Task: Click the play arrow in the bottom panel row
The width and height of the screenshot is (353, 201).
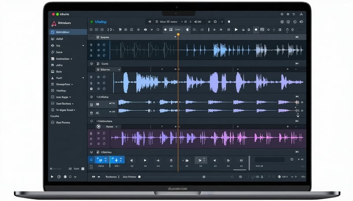Action: [x=145, y=161]
